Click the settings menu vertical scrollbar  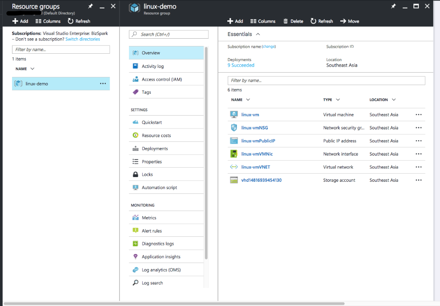click(206, 153)
